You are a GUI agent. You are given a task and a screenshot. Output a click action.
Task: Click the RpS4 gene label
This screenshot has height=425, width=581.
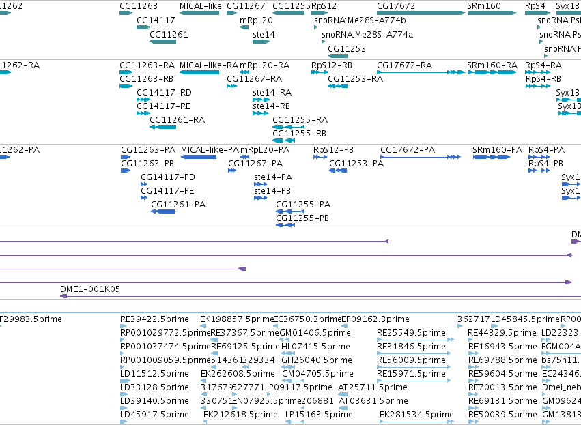(535, 6)
